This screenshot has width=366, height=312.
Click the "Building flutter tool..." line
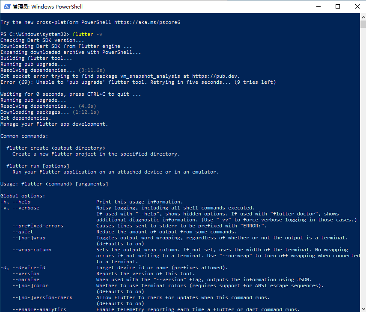point(36,58)
